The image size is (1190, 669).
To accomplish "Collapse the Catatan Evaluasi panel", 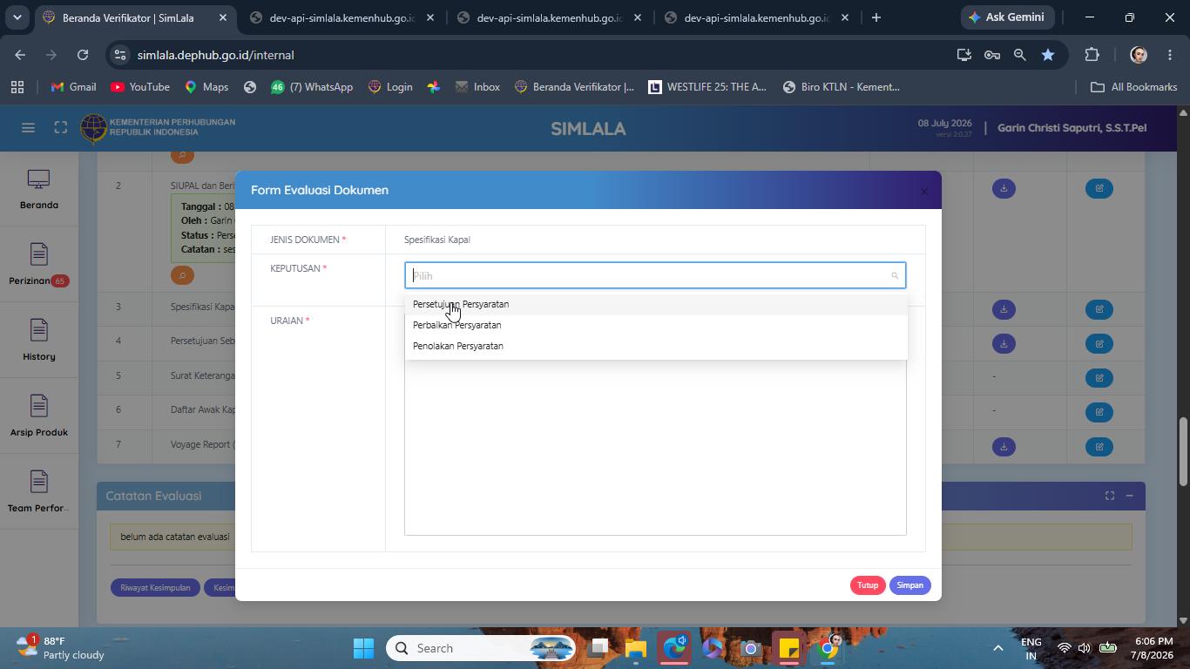I will point(1129,496).
